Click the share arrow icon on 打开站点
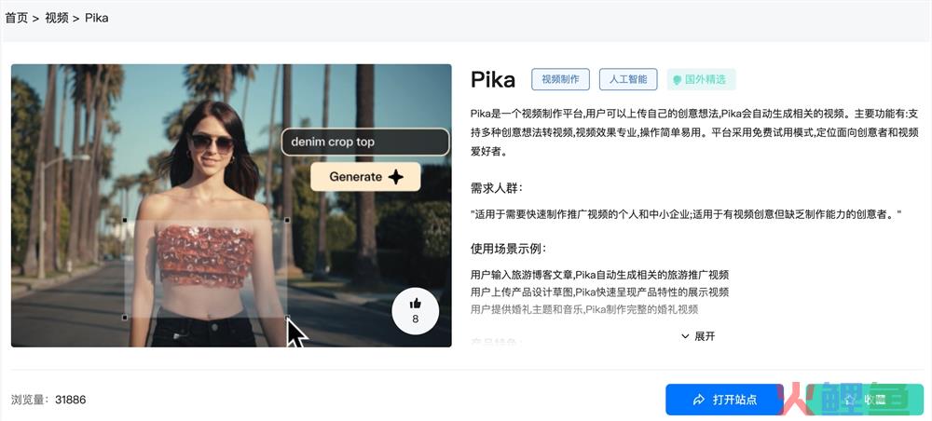932x421 pixels. coord(699,400)
